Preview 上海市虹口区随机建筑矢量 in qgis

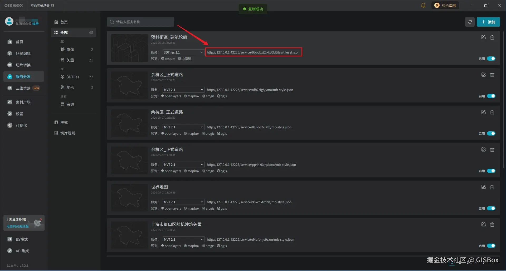coord(222,246)
